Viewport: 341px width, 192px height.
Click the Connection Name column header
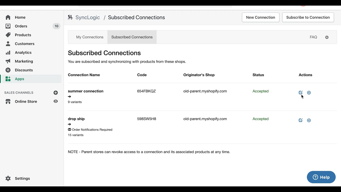tap(84, 75)
